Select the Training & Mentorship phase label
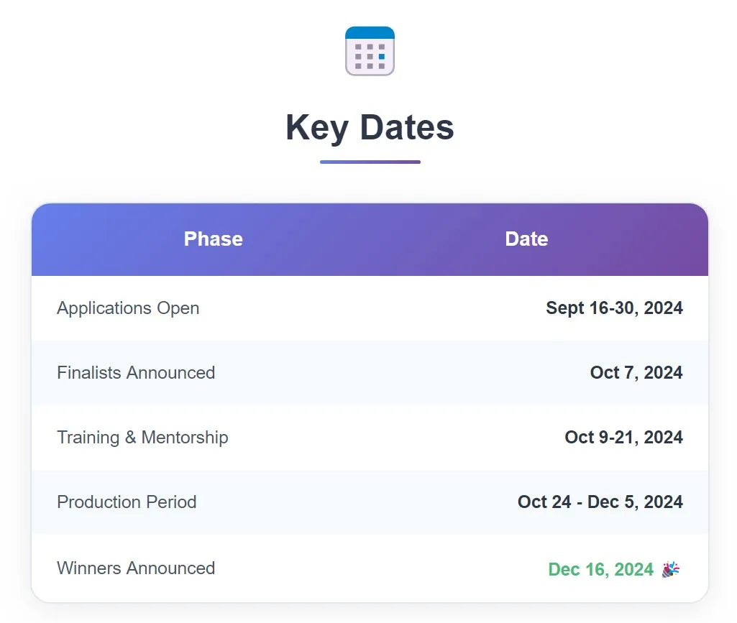Image resolution: width=737 pixels, height=623 pixels. [x=142, y=438]
